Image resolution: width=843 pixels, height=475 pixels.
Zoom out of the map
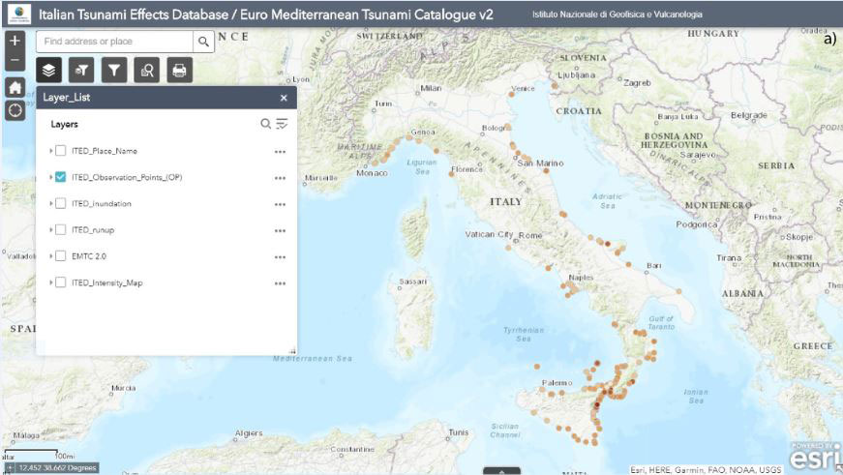[x=15, y=61]
